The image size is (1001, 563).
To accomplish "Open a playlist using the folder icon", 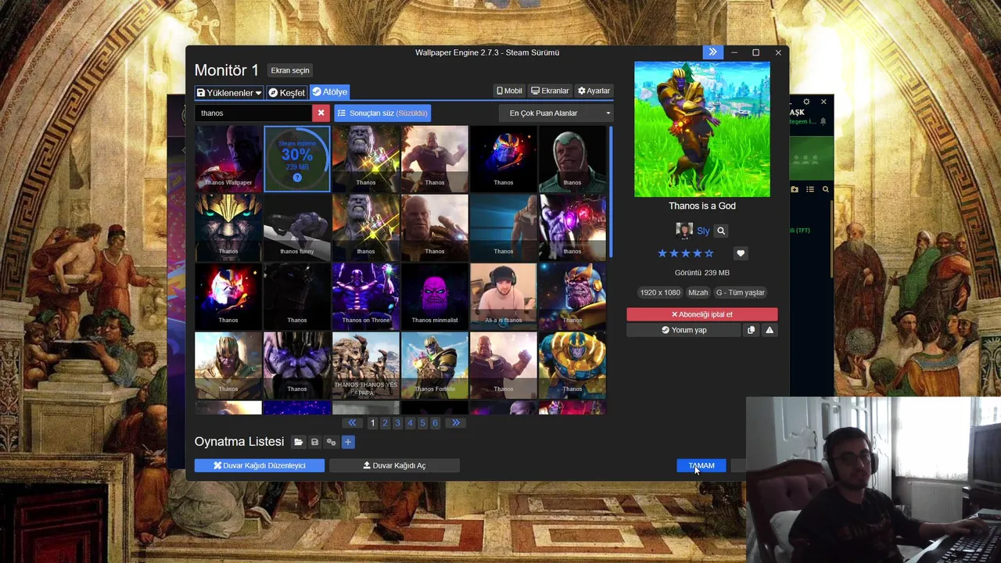I will point(298,442).
